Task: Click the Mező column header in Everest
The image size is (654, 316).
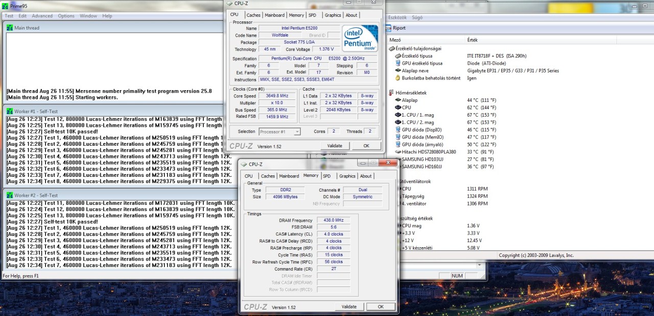Action: click(395, 40)
